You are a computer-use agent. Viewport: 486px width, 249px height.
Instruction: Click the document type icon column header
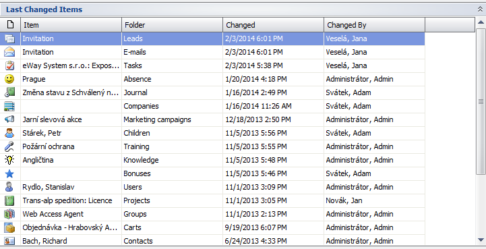pos(10,25)
